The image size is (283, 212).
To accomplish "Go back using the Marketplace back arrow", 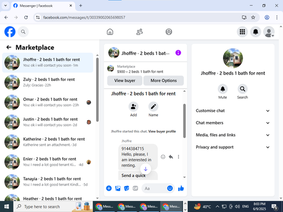I will tap(9, 47).
